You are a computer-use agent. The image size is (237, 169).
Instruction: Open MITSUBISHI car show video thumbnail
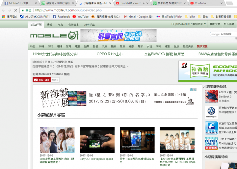click(177, 140)
